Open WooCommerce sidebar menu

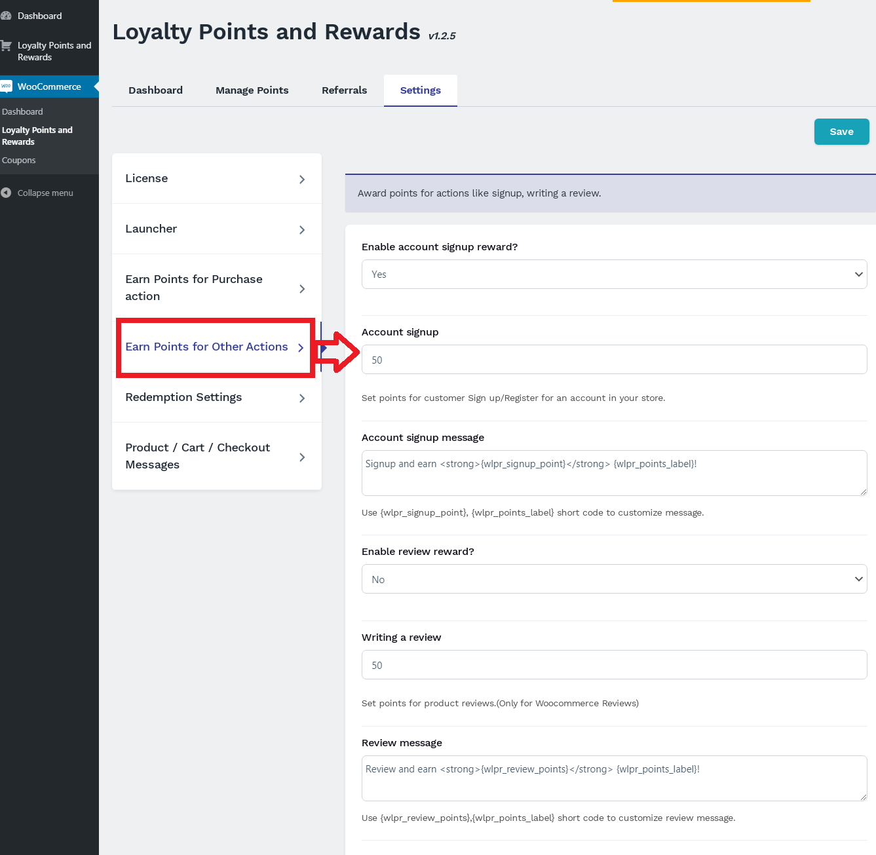coord(49,86)
